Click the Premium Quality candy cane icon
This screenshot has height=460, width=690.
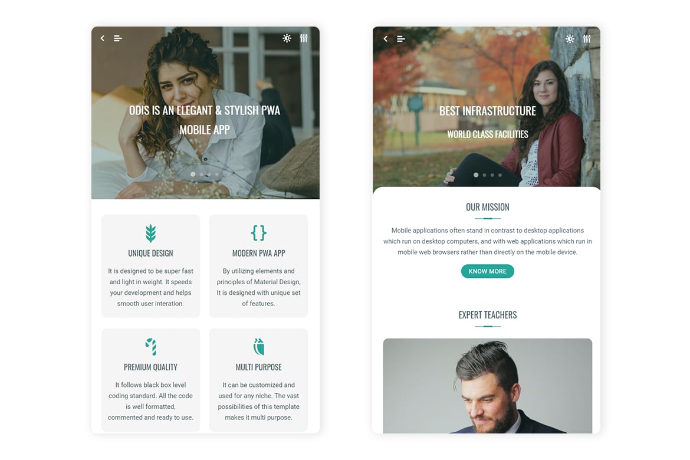coord(150,346)
